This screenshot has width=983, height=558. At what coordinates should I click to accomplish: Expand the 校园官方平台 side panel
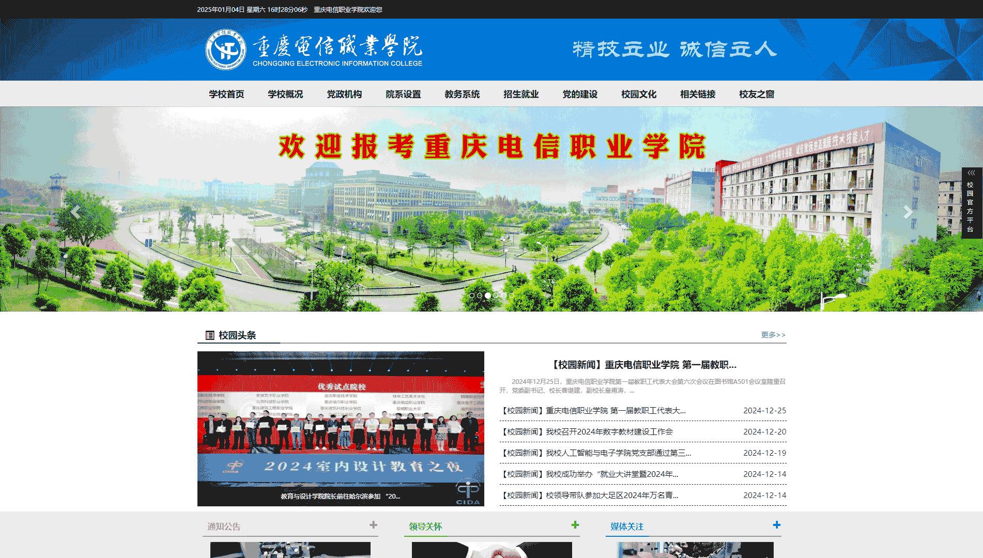click(x=972, y=203)
